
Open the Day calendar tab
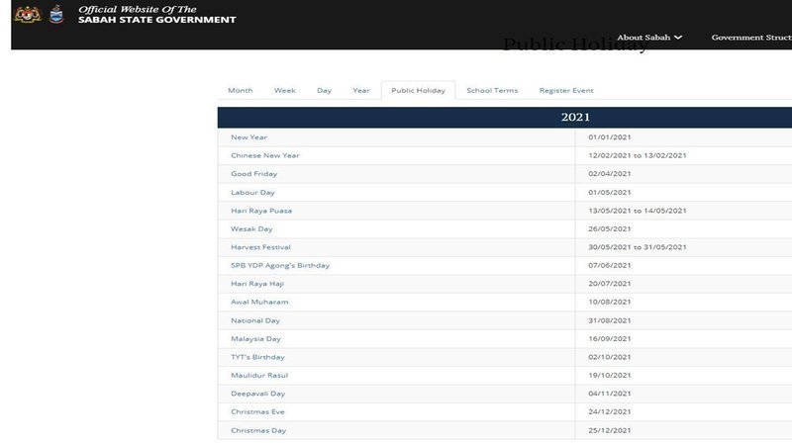click(x=324, y=91)
